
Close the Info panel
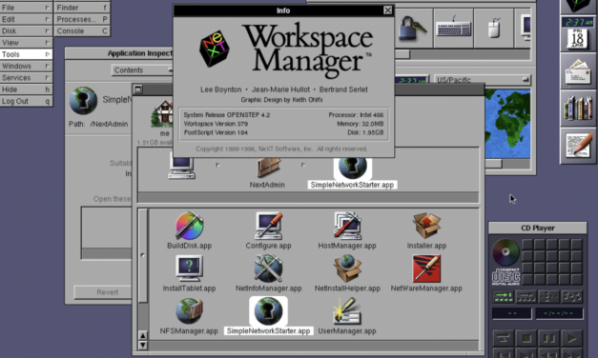click(387, 10)
